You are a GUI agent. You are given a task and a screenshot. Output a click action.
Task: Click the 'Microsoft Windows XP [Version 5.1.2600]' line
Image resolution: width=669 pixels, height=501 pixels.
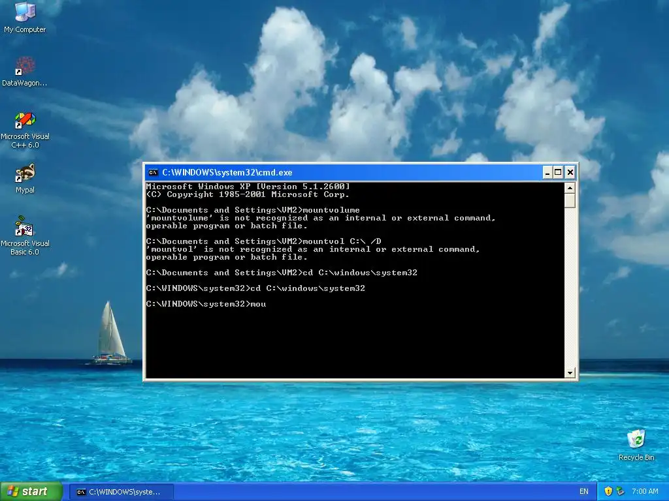(248, 186)
